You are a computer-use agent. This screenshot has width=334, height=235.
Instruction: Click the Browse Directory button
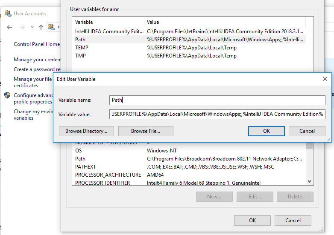click(86, 131)
